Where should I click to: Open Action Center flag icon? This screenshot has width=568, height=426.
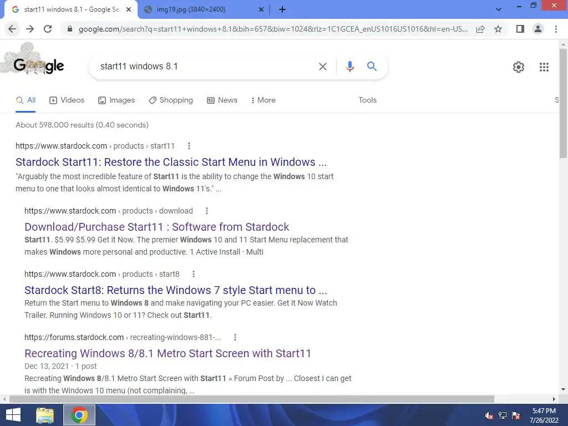point(516,415)
